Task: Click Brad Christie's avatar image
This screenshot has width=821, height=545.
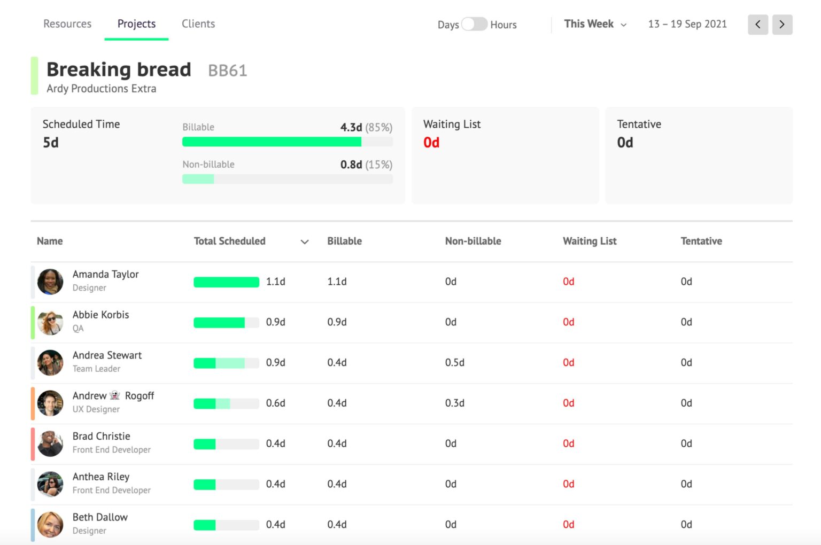Action: coord(50,444)
